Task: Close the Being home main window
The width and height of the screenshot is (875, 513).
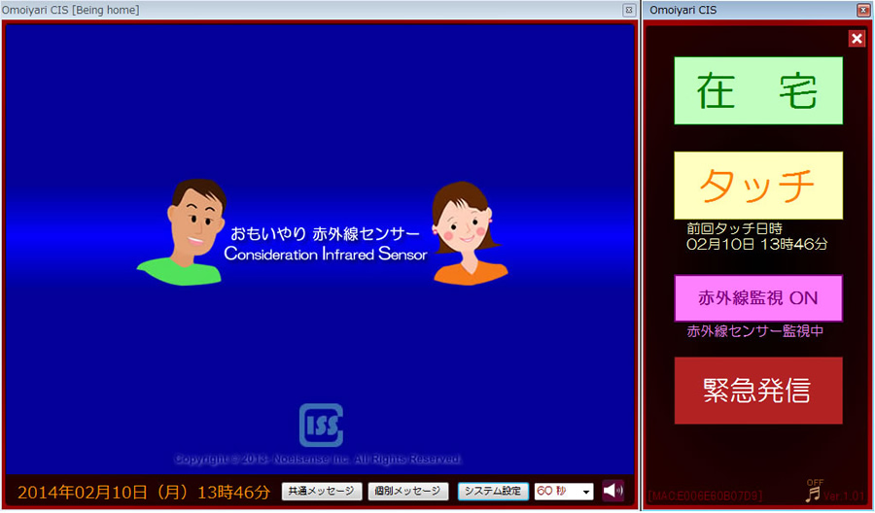Action: [629, 10]
